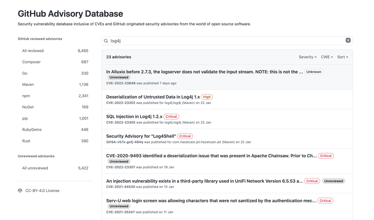The width and height of the screenshot is (374, 220).
Task: Click the GitHub Advisory Database heading
Action: click(x=70, y=14)
